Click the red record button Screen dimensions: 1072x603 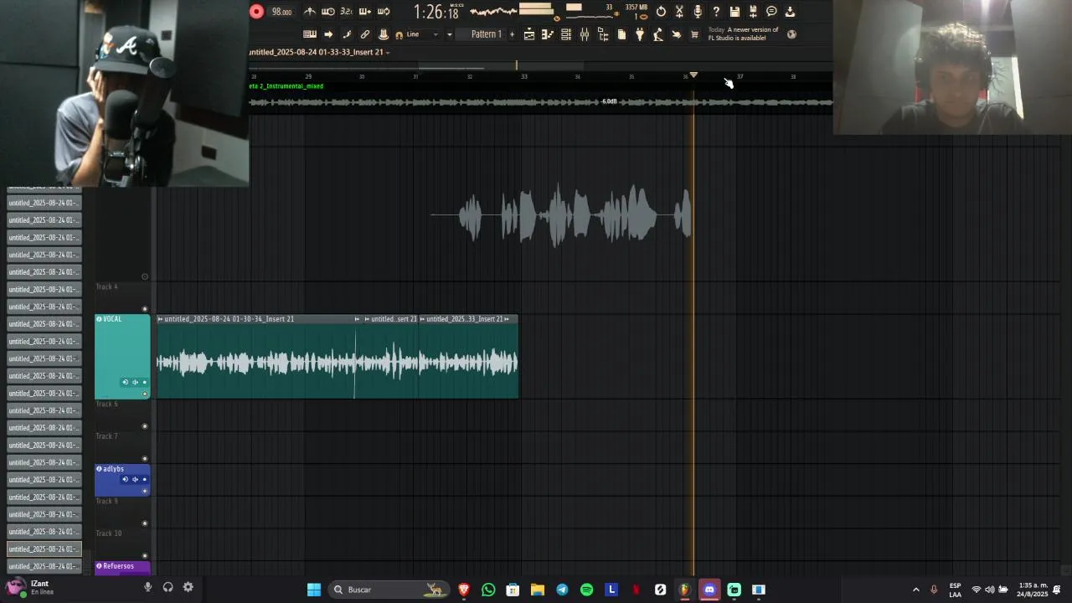point(256,11)
